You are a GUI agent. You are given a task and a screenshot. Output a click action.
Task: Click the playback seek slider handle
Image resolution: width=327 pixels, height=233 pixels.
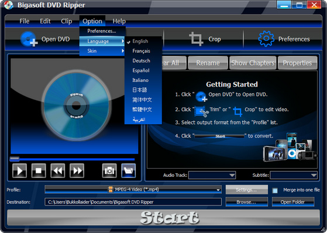[x=15, y=159]
